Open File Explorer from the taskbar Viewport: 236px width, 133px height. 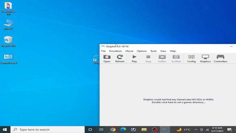(144, 130)
